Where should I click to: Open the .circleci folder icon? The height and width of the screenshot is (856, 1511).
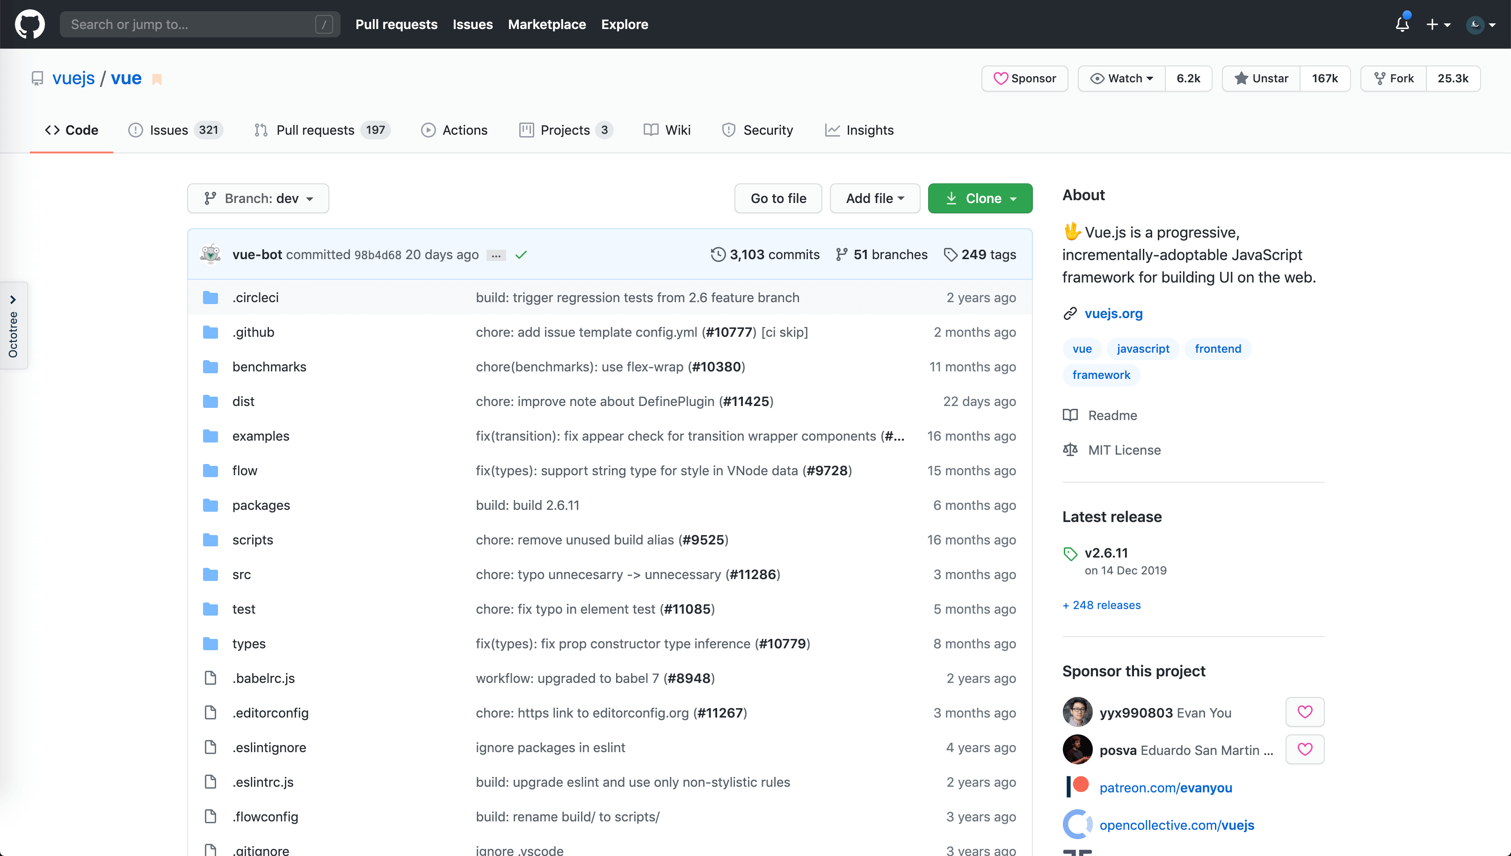(x=211, y=297)
